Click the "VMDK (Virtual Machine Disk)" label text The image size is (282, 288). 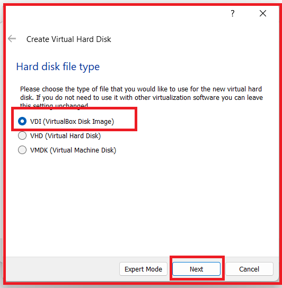[73, 150]
